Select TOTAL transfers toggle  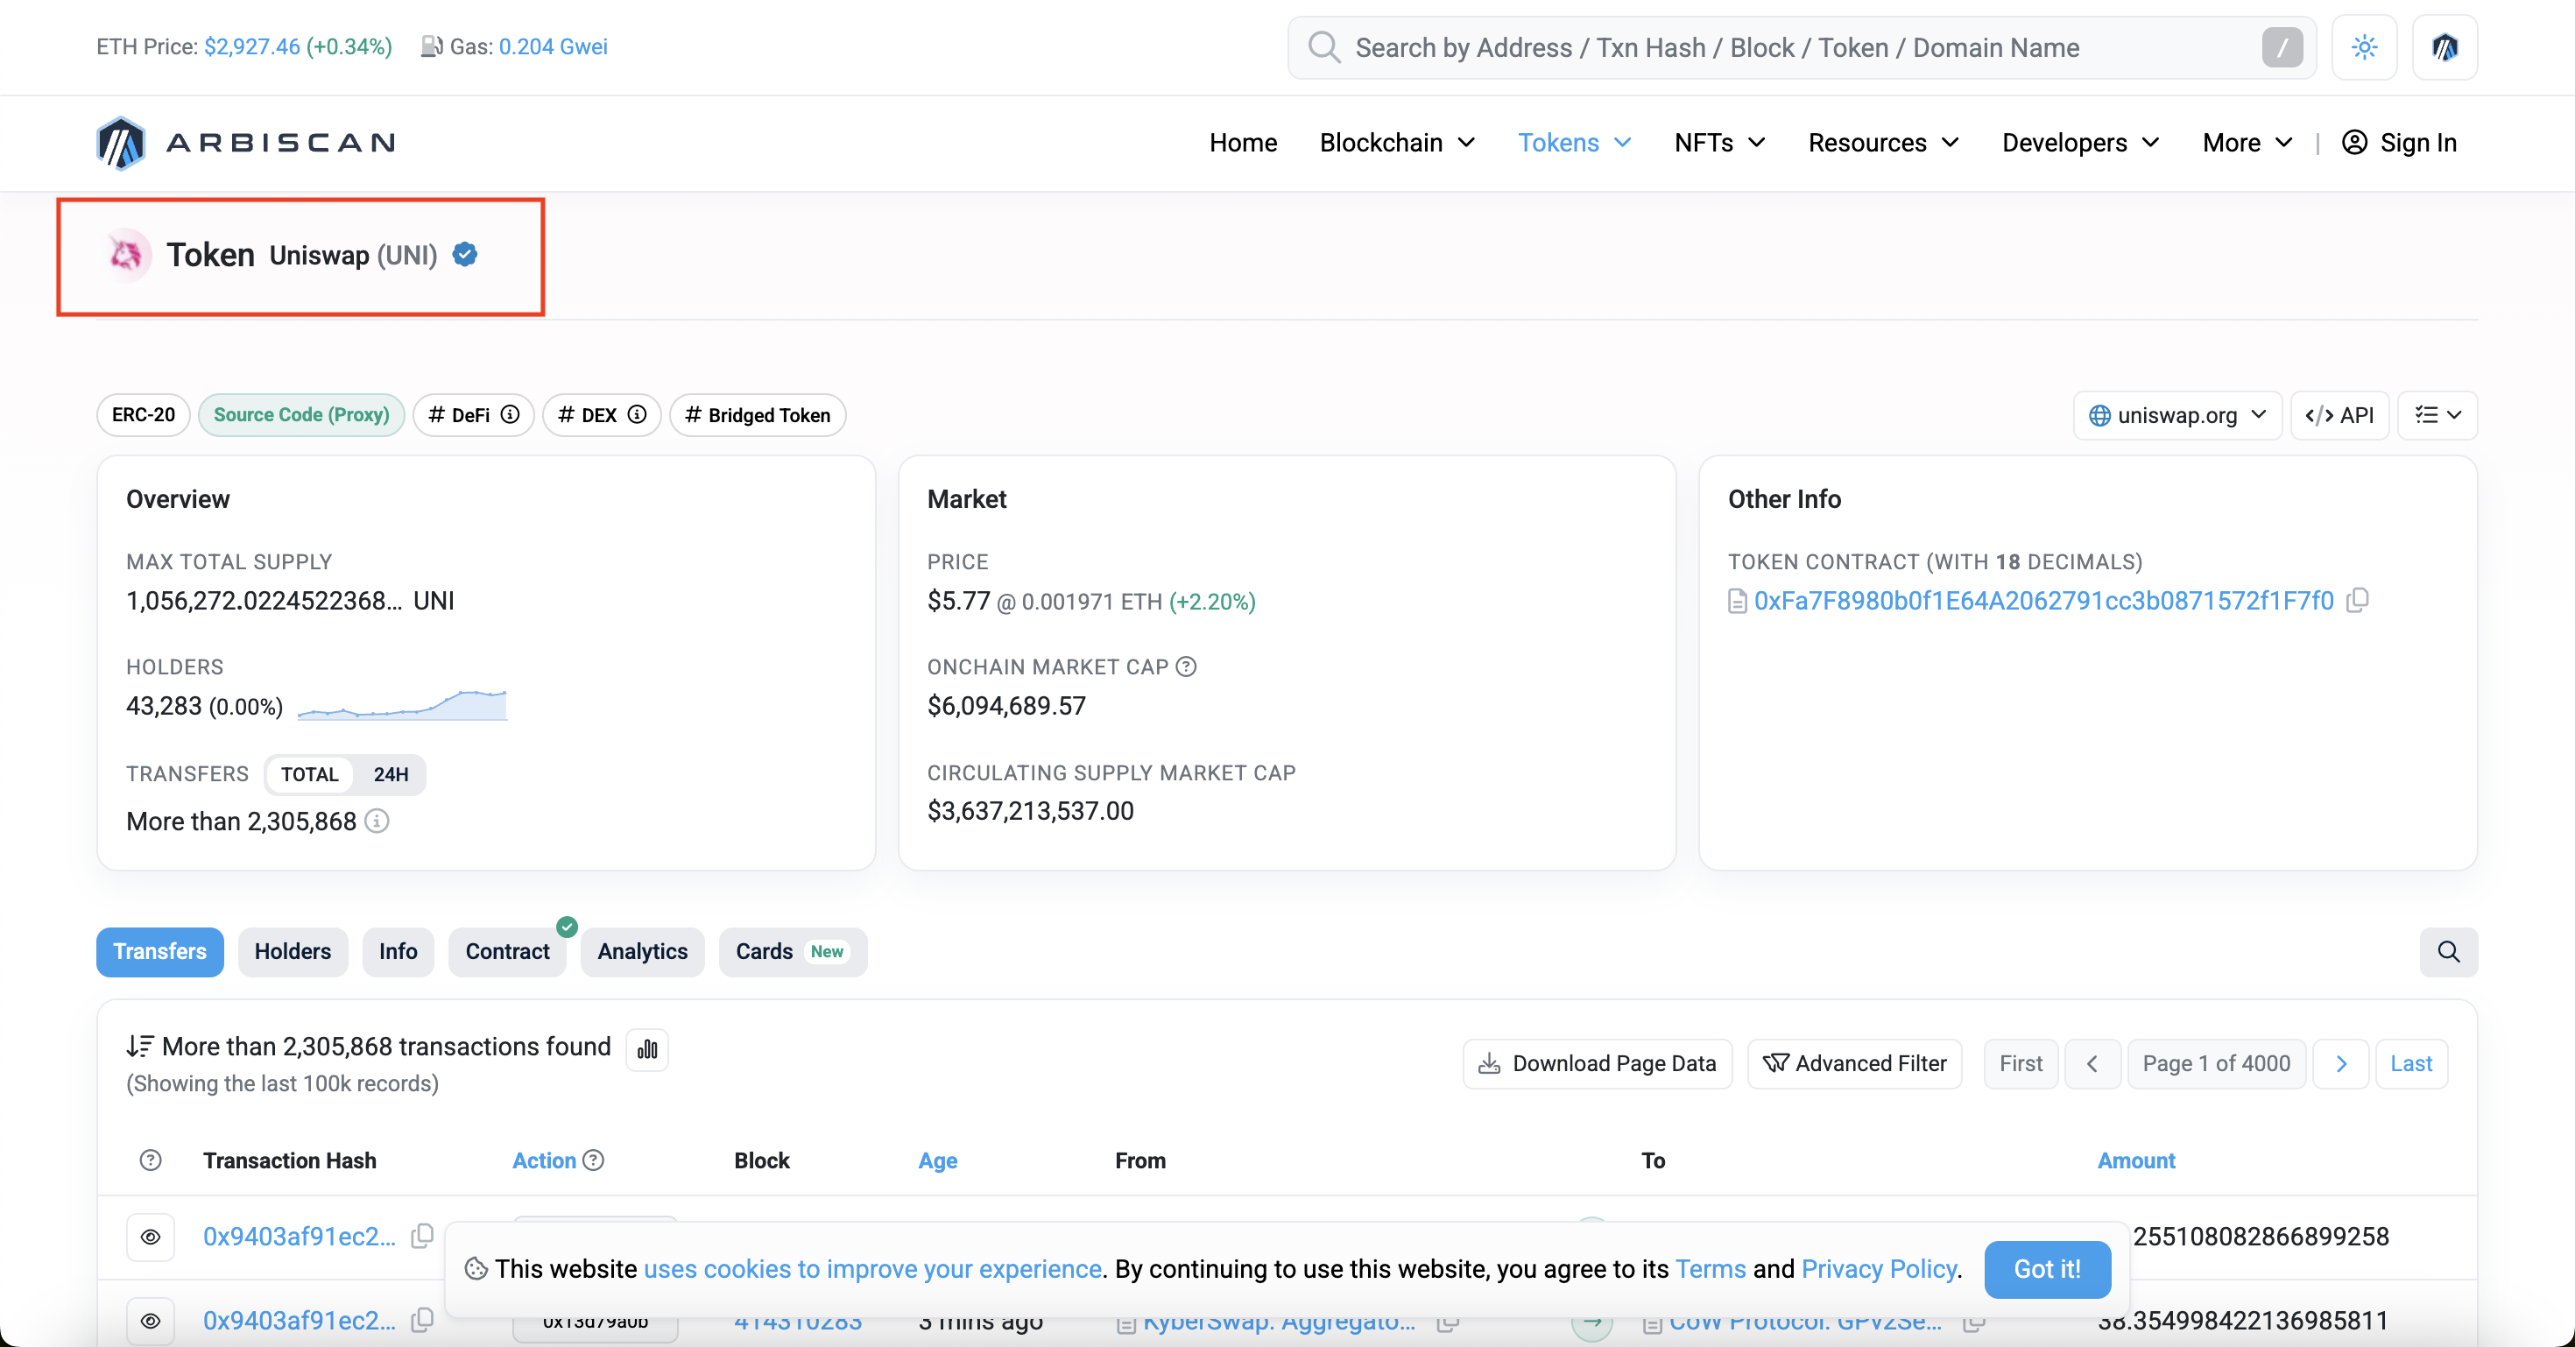(309, 774)
